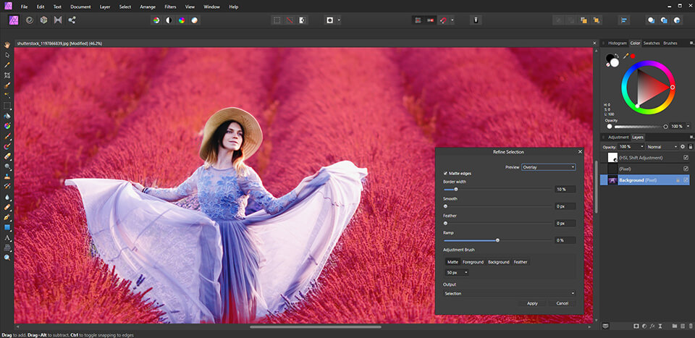Viewport: 695px width, 338px height.
Task: Pick the color picker eyedropper in Color panel
Action: [x=626, y=56]
